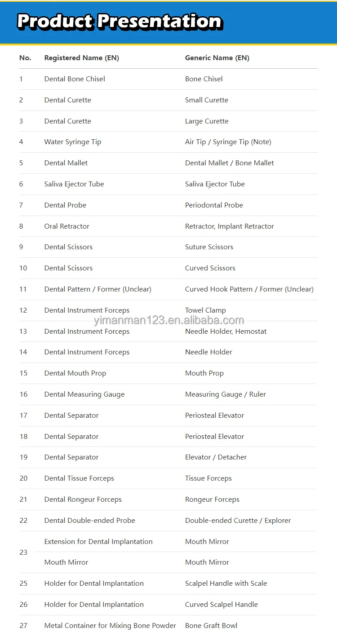Click the Towel Clamp cell
This screenshot has width=337, height=641.
[205, 310]
